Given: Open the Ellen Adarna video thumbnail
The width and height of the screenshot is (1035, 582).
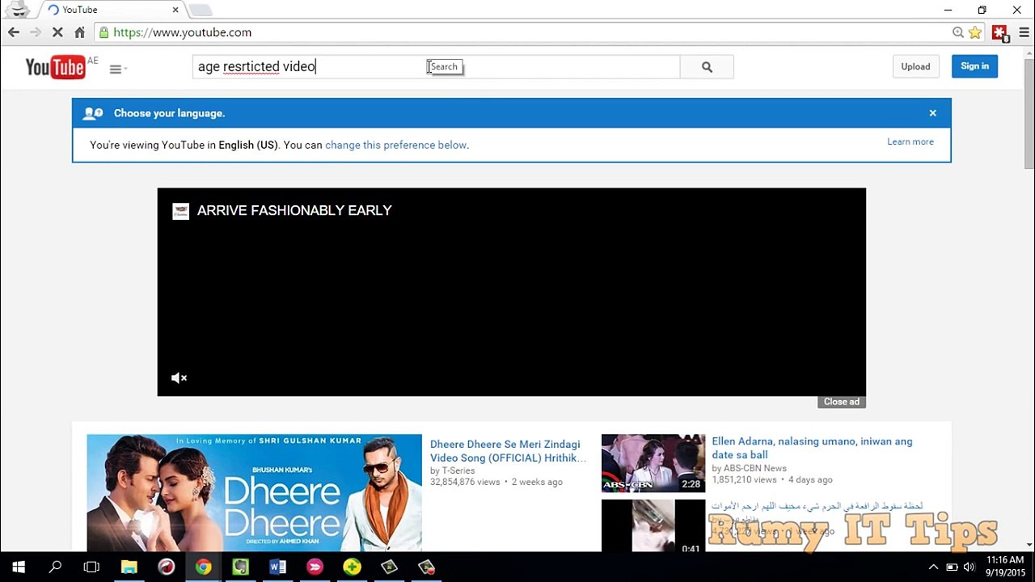Looking at the screenshot, I should [653, 463].
